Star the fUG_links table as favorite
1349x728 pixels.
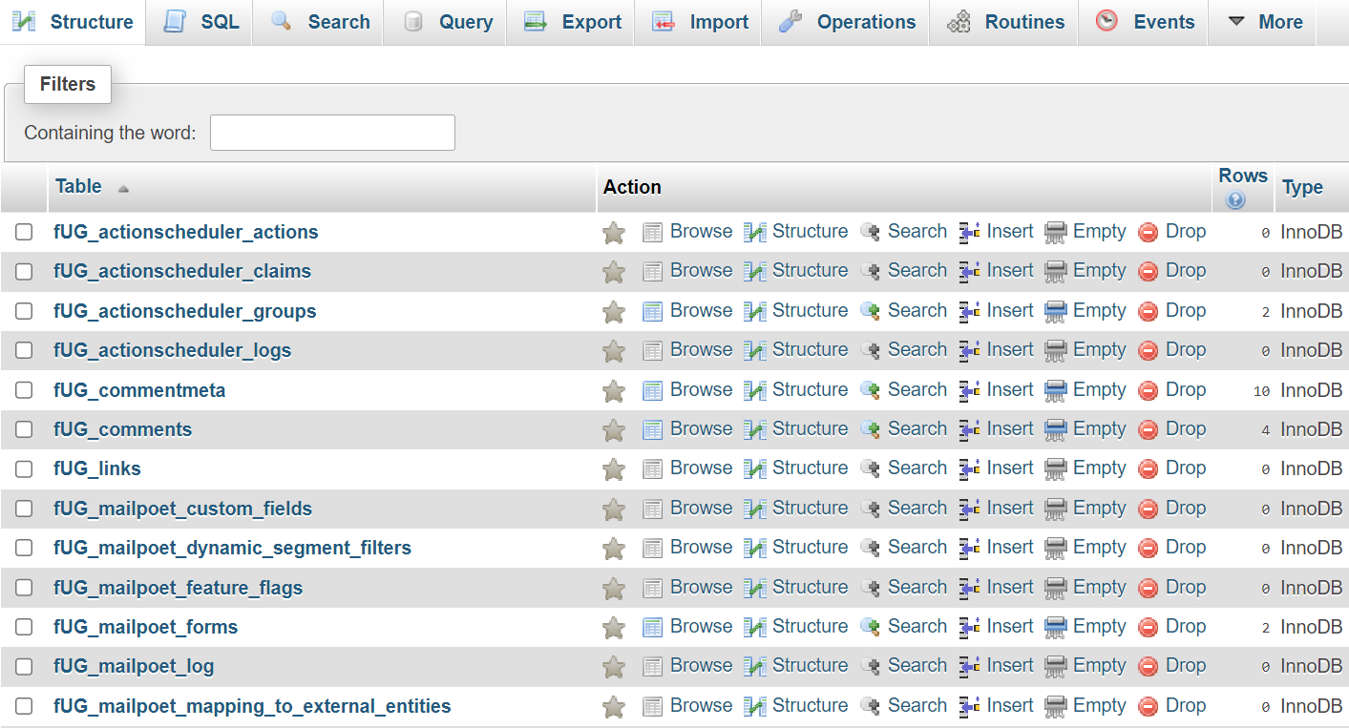tap(614, 468)
